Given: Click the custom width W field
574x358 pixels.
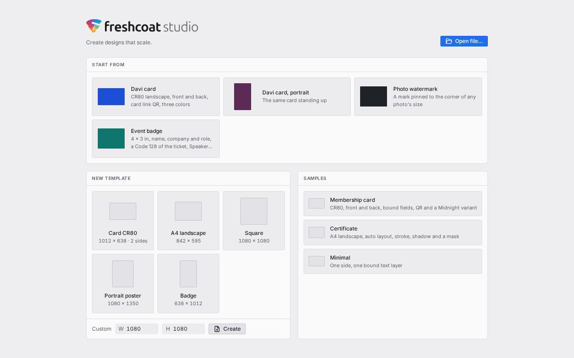Looking at the screenshot, I should coord(137,329).
